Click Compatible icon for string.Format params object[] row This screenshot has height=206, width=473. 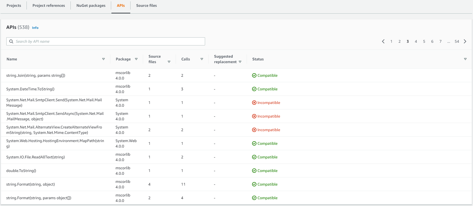click(x=254, y=198)
